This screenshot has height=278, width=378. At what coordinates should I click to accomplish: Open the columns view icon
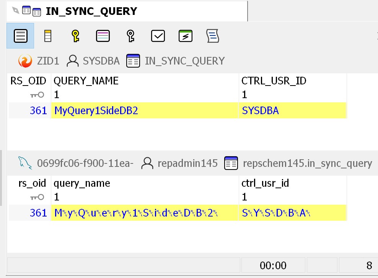(48, 36)
